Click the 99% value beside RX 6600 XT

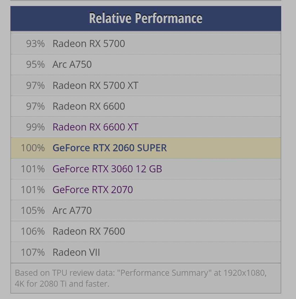(x=35, y=127)
